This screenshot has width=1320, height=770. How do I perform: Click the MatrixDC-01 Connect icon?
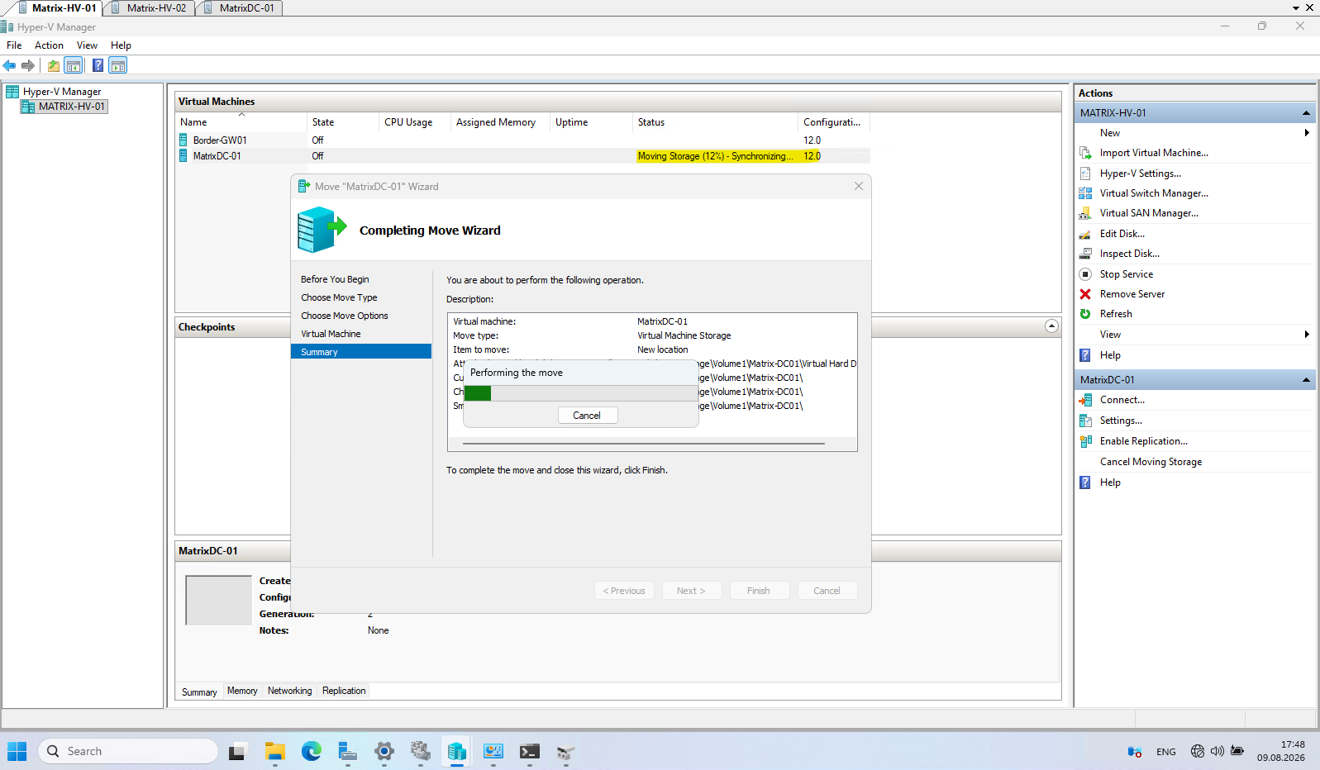tap(1085, 400)
